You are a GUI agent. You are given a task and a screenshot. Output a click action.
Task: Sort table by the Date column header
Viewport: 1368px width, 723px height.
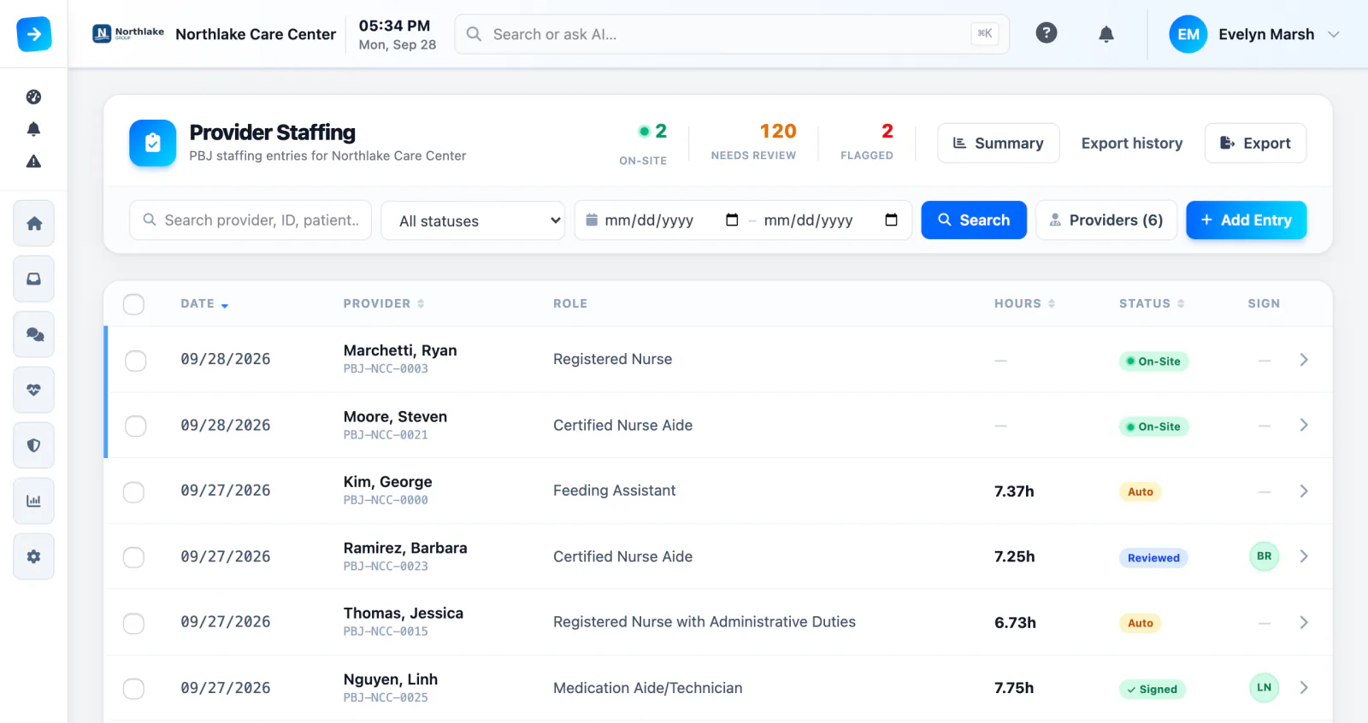[x=204, y=303]
